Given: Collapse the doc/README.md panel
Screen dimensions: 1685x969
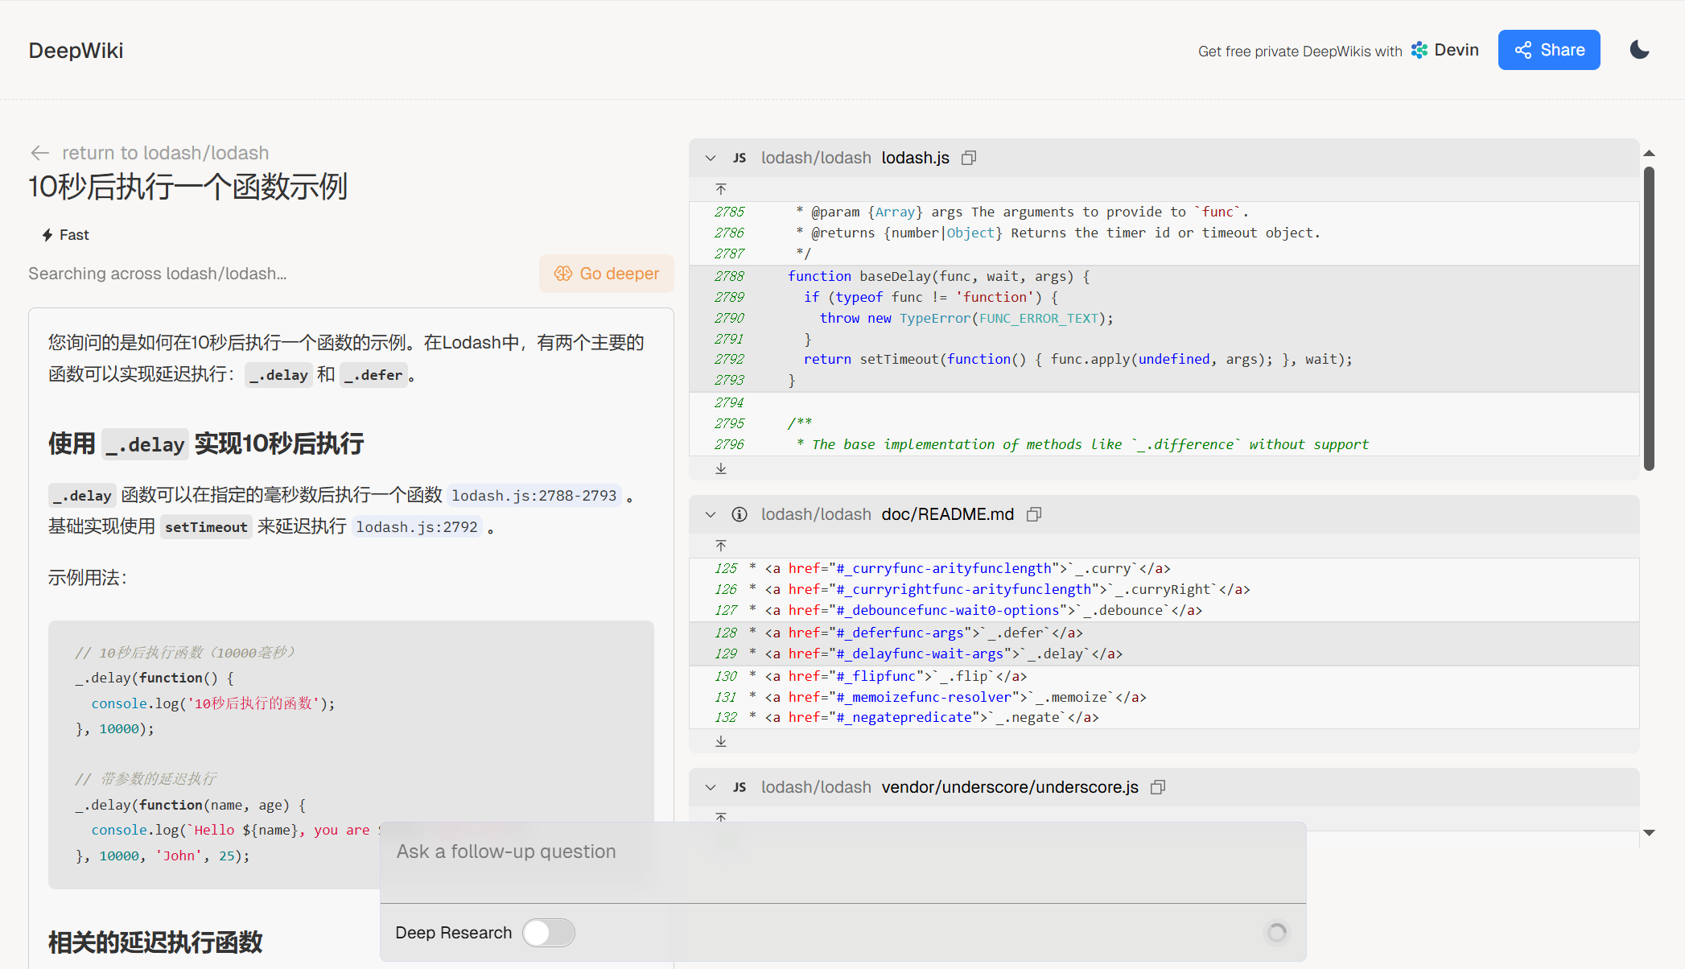Looking at the screenshot, I should [711, 514].
